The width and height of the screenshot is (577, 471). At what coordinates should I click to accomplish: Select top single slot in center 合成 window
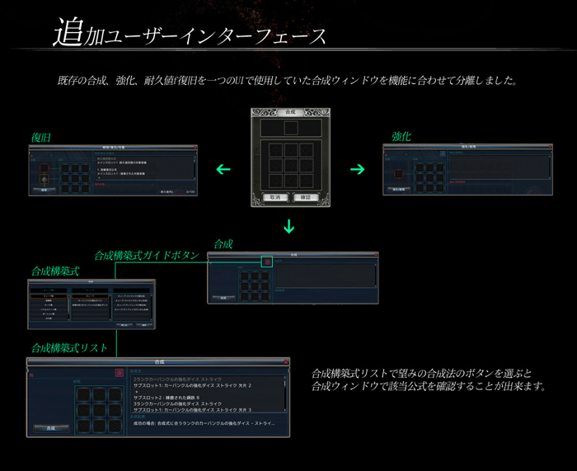pos(289,127)
